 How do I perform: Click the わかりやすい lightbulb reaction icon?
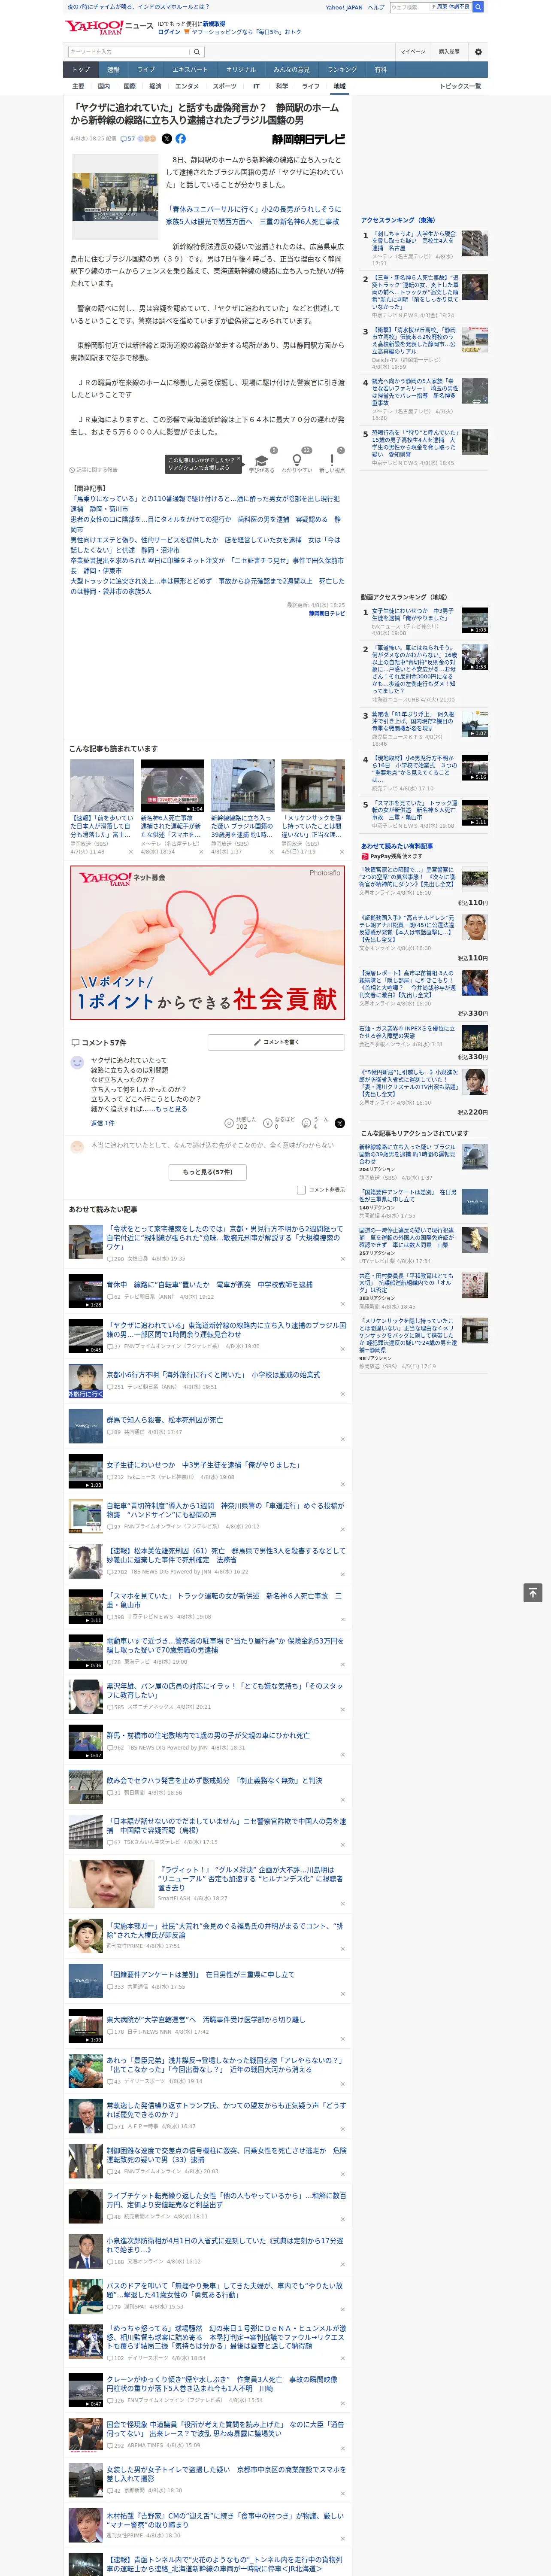coord(297,462)
